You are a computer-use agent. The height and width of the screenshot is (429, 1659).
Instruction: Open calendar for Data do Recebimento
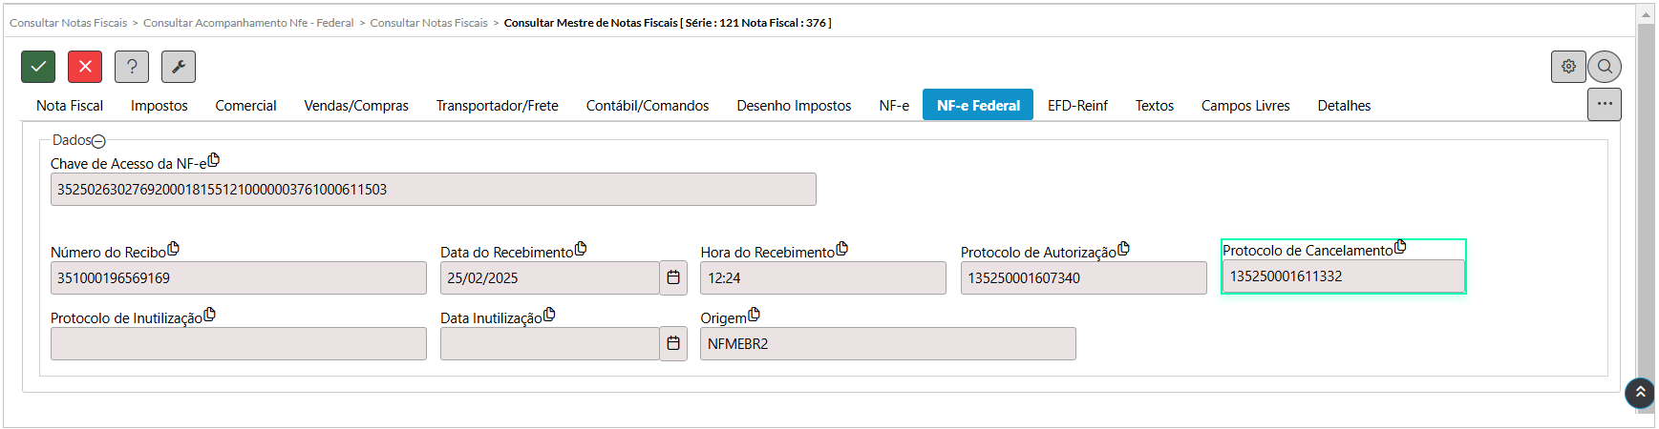pos(673,277)
